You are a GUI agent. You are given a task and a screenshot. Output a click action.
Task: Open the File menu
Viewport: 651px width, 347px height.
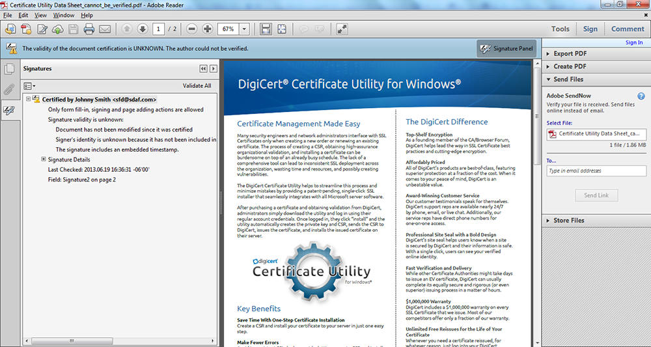[7, 16]
